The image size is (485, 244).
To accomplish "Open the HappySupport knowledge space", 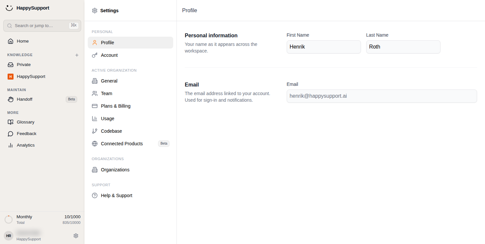I will tap(42, 77).
